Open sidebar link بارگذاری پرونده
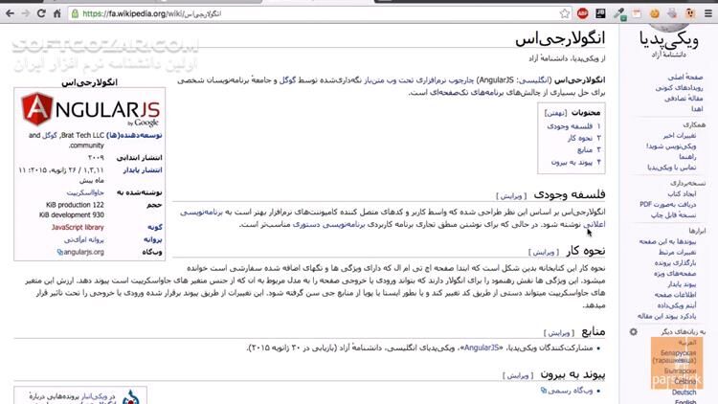718x404 pixels. pyautogui.click(x=675, y=263)
